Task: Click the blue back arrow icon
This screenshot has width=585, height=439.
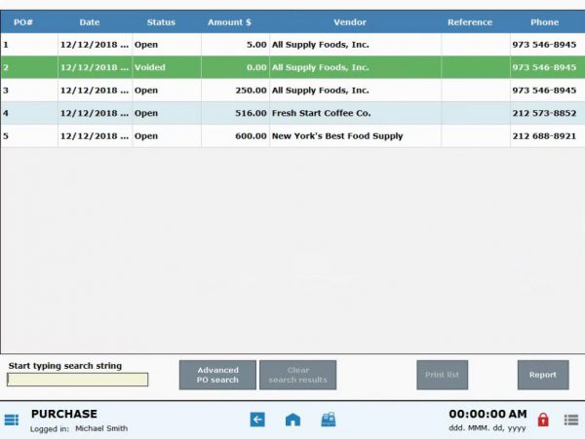Action: (x=257, y=420)
